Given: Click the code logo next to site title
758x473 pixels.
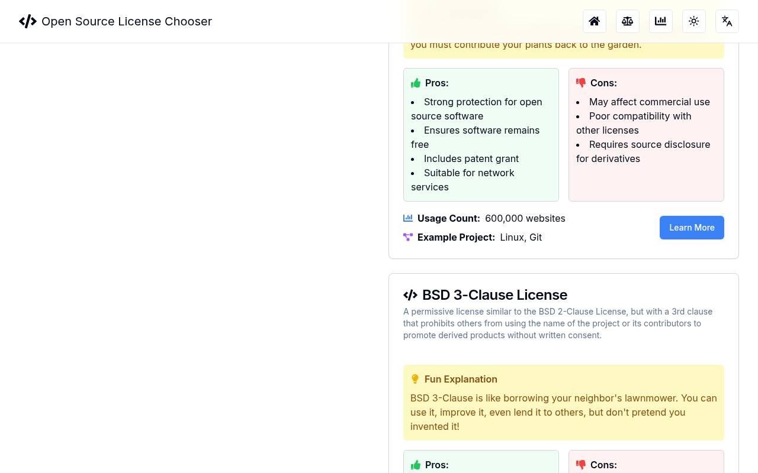Looking at the screenshot, I should click(x=28, y=21).
